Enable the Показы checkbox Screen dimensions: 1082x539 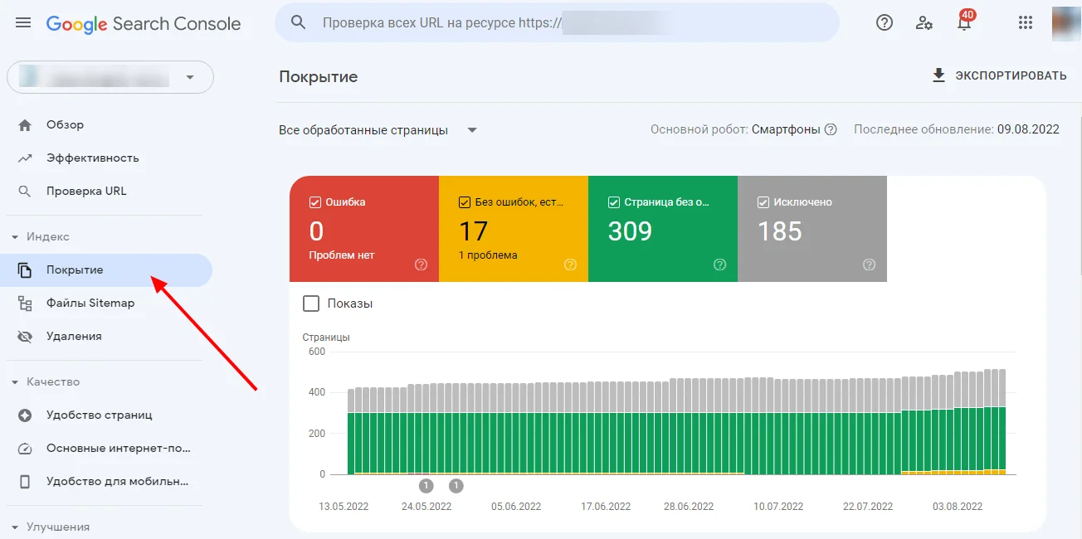[311, 303]
